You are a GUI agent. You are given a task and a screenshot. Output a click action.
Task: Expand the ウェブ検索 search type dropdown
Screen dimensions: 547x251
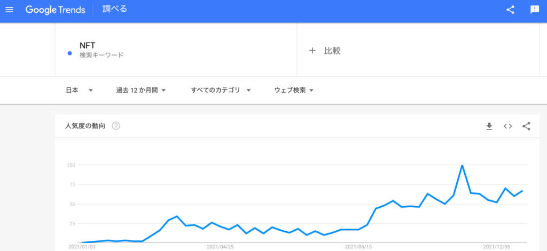coord(294,91)
